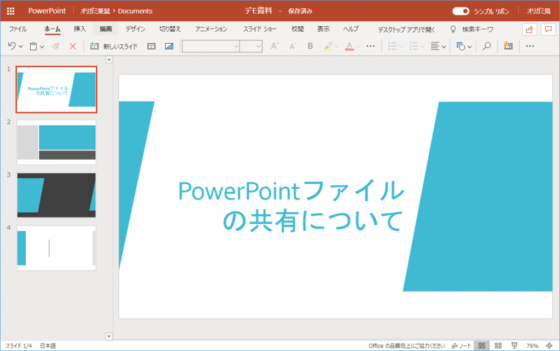
Task: Start slideshow from status bar
Action: pyautogui.click(x=514, y=346)
